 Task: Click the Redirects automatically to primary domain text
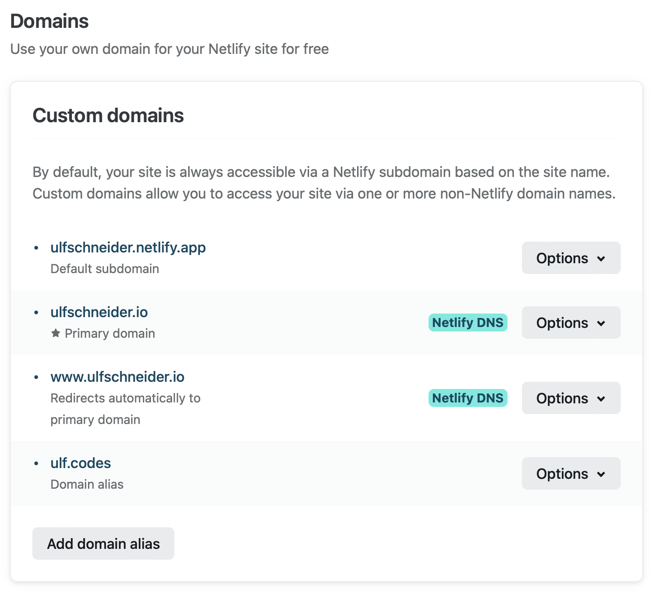[x=125, y=409]
